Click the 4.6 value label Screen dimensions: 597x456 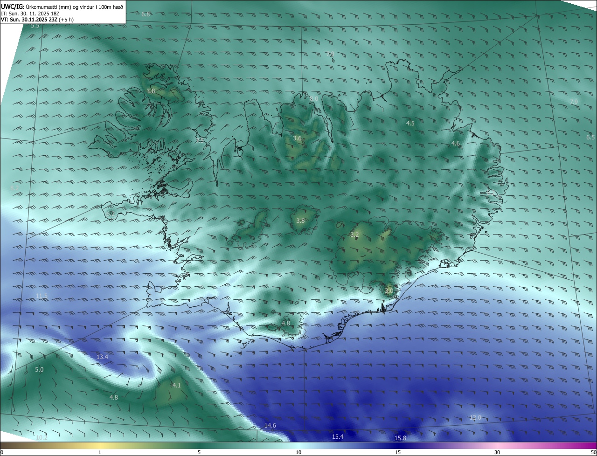[456, 144]
